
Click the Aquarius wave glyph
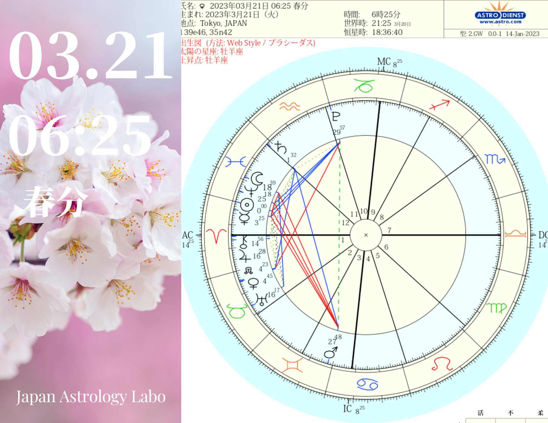coord(290,106)
